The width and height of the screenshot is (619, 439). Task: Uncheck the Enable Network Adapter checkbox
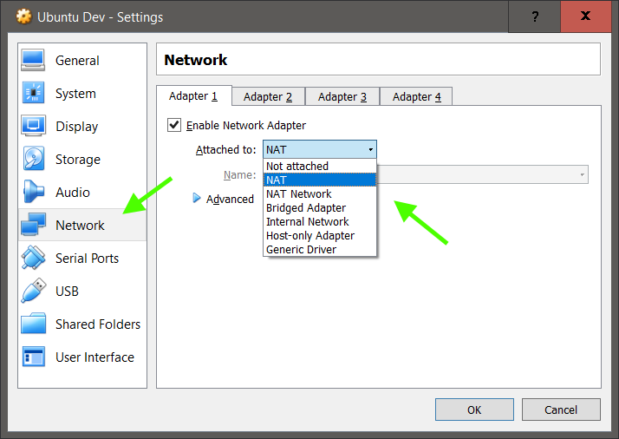[174, 125]
